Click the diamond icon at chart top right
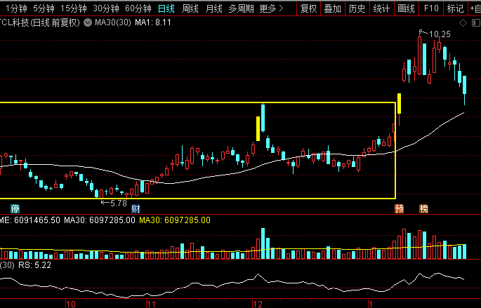481x308 pixels. coord(463,22)
